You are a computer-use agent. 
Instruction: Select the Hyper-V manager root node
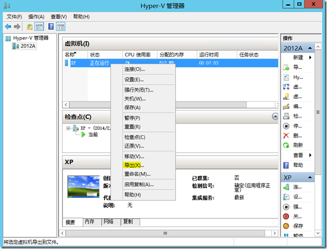[27, 38]
